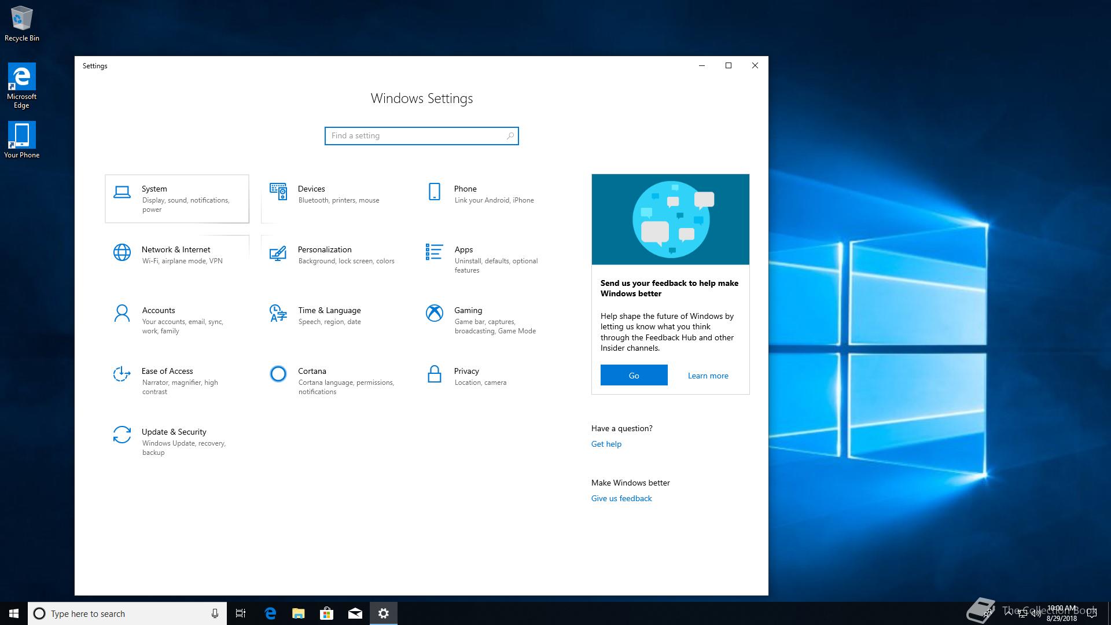Screen dimensions: 1111x625
Task: Open the Action Center notifications icon
Action: (1092, 613)
